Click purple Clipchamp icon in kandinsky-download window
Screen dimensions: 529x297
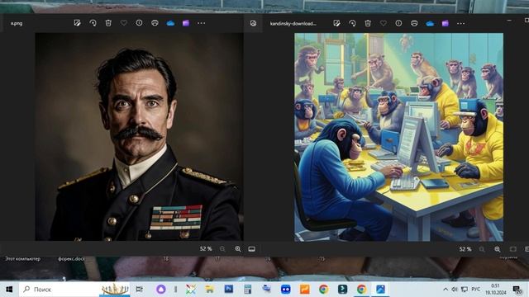point(446,24)
